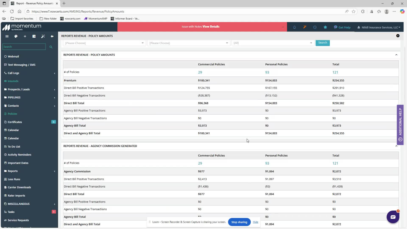Collapse the Agency Commission Generated panel

point(396,146)
